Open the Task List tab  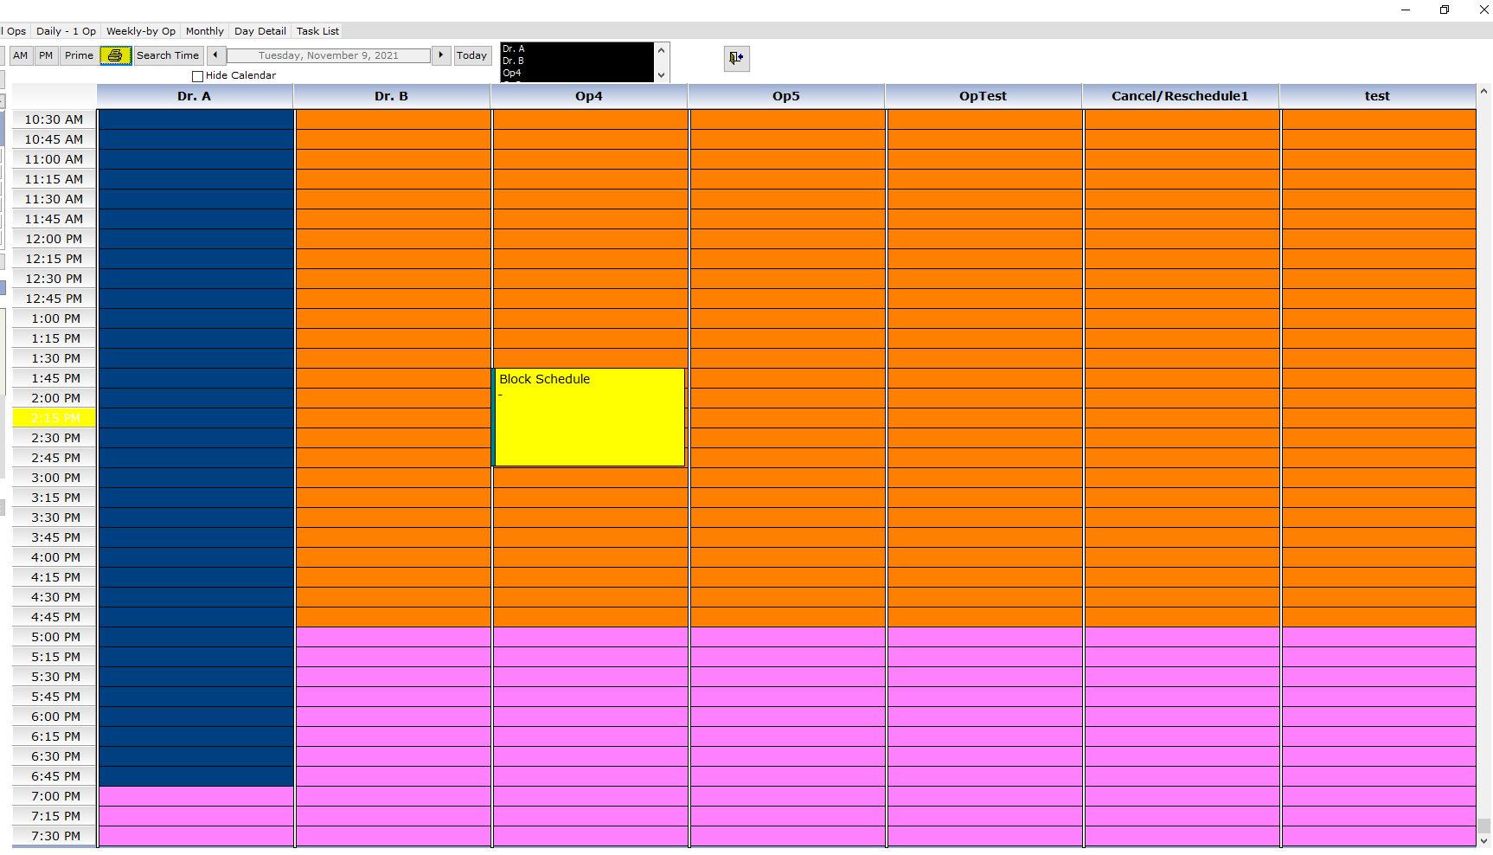click(317, 31)
